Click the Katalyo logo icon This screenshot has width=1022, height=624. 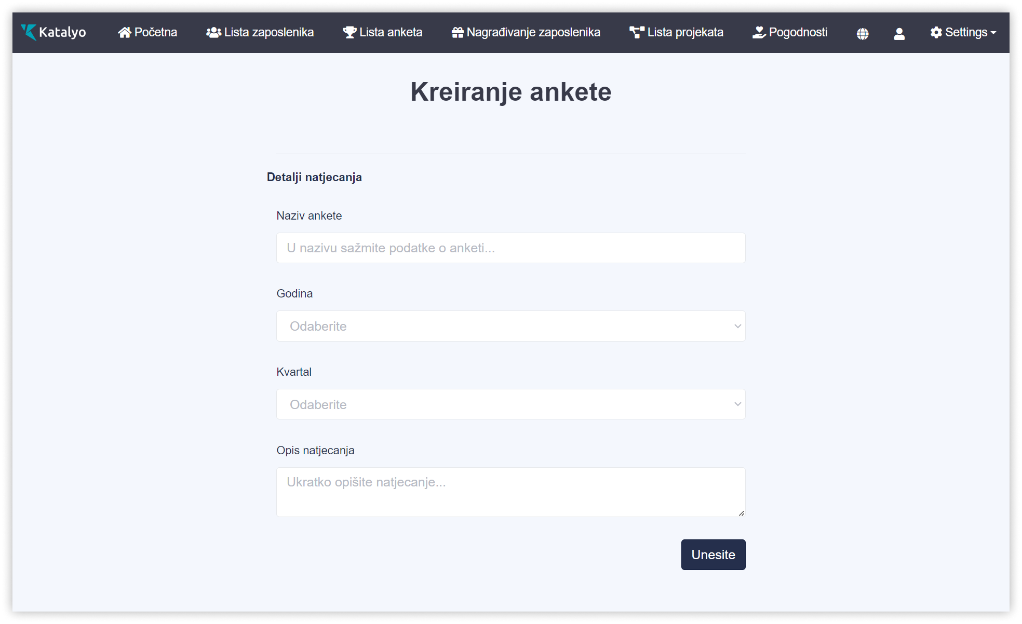pyautogui.click(x=29, y=32)
